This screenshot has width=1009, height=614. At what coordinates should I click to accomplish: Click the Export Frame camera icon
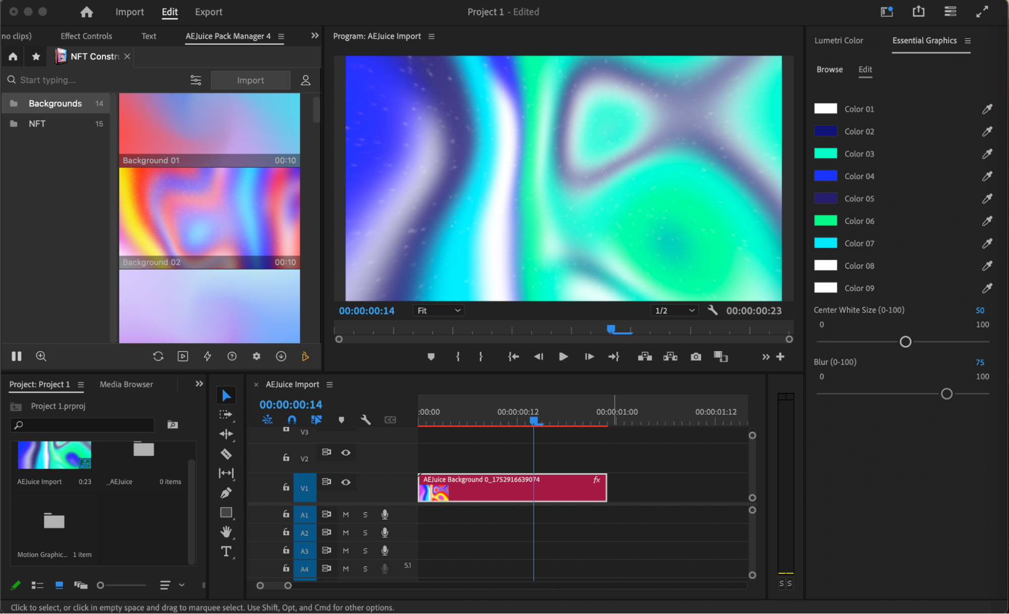pyautogui.click(x=696, y=357)
